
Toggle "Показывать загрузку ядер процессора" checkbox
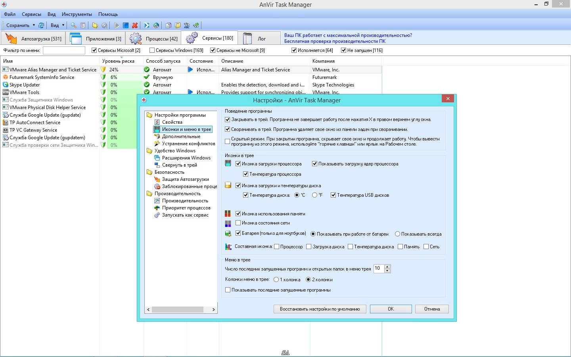314,163
